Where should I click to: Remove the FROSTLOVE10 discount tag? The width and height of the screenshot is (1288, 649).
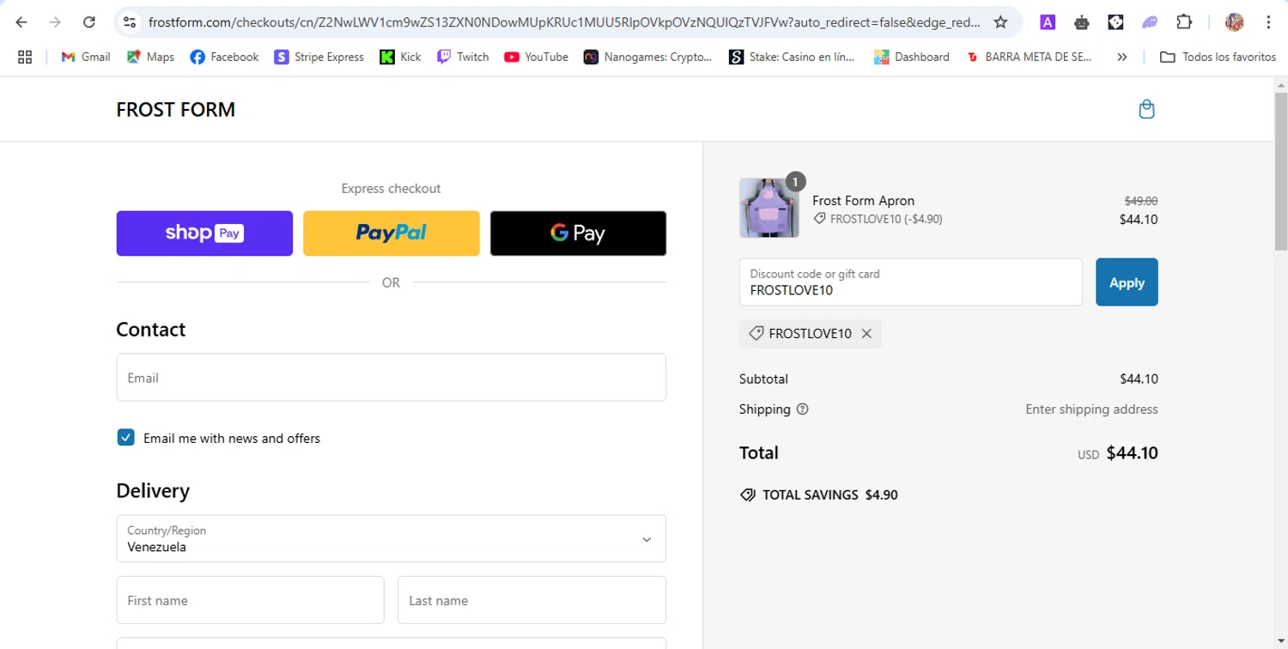pyautogui.click(x=866, y=334)
